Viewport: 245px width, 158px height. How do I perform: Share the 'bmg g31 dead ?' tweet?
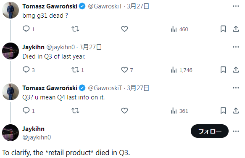(236, 29)
